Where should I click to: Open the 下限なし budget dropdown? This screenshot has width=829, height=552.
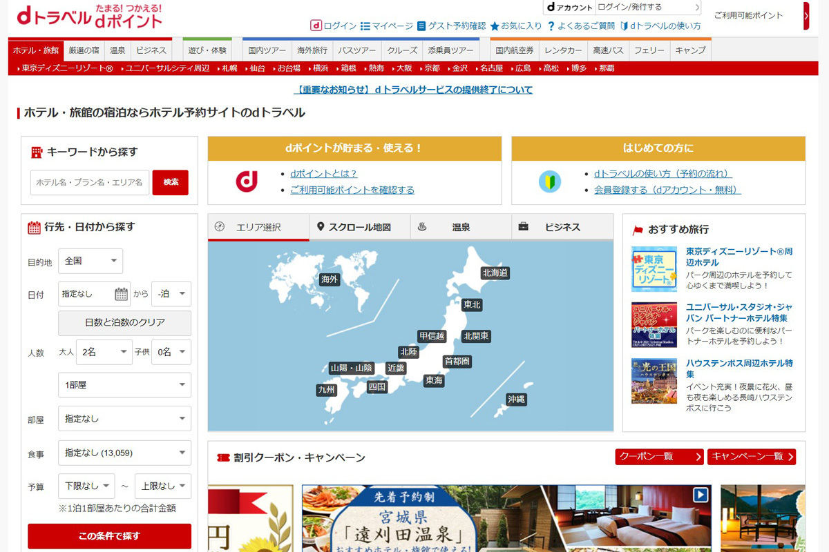[x=86, y=486]
